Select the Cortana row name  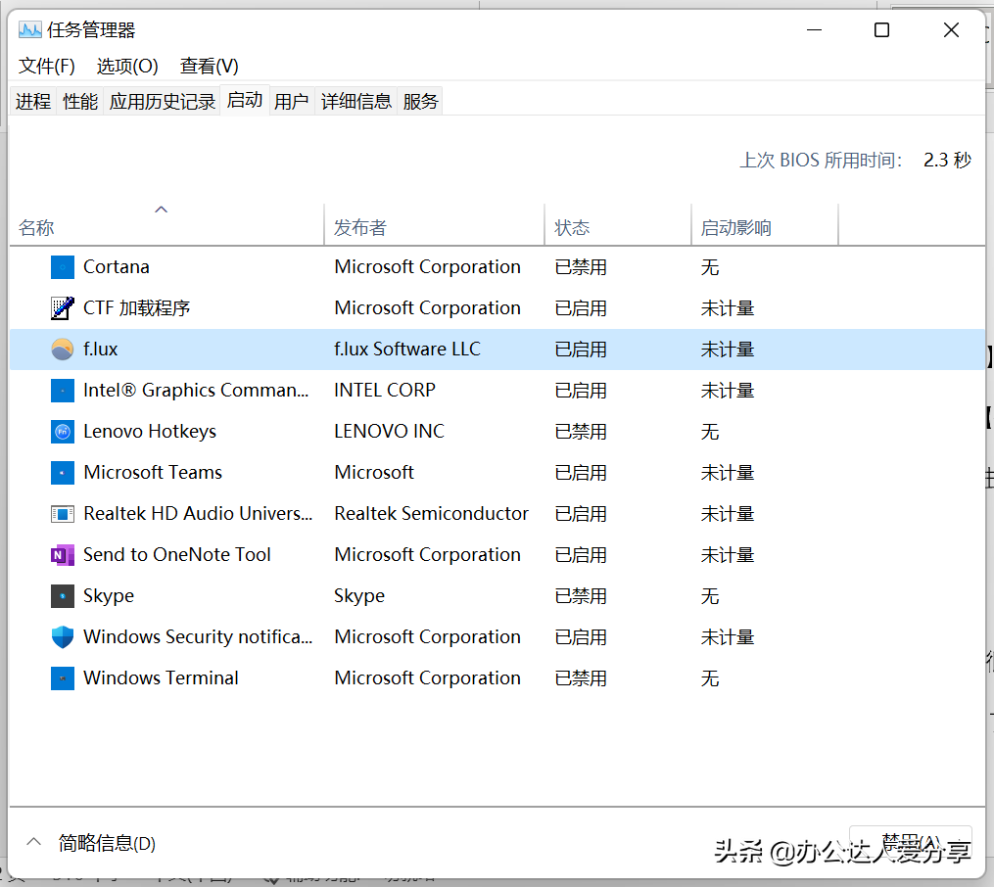click(x=116, y=266)
